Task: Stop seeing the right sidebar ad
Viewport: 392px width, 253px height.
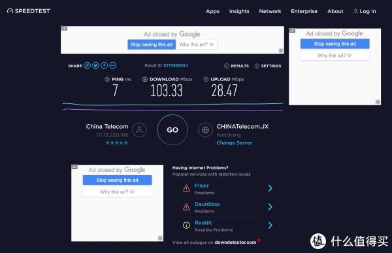Action: 335,44
